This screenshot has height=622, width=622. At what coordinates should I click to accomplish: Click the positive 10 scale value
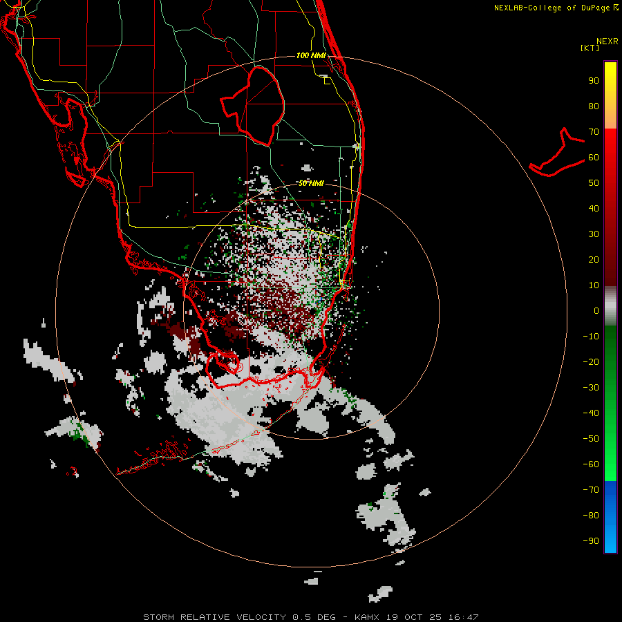point(594,285)
